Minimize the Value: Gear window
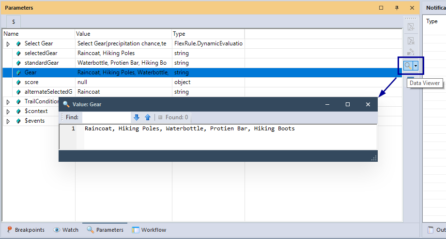The height and width of the screenshot is (239, 446). 327,105
